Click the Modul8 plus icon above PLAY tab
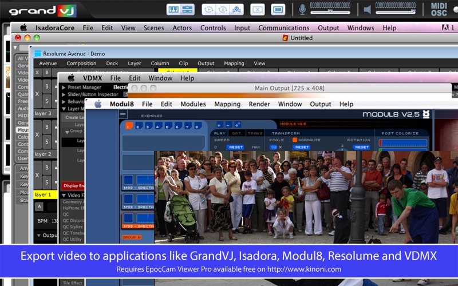Image resolution: width=458 pixels, height=286 pixels. click(x=219, y=124)
